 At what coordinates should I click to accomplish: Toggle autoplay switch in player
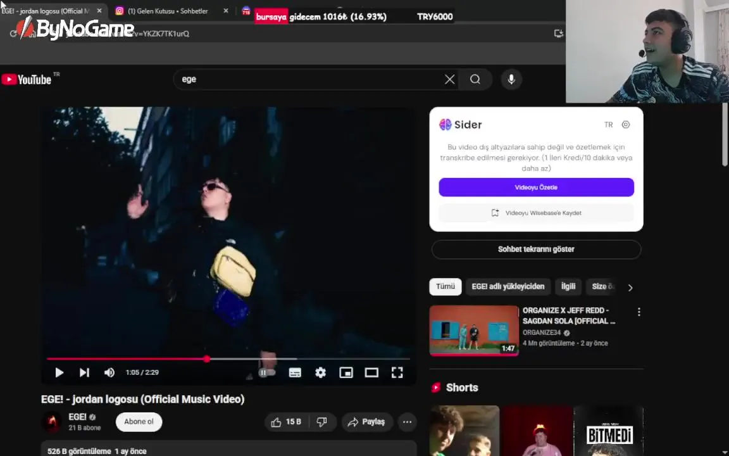[x=267, y=372]
